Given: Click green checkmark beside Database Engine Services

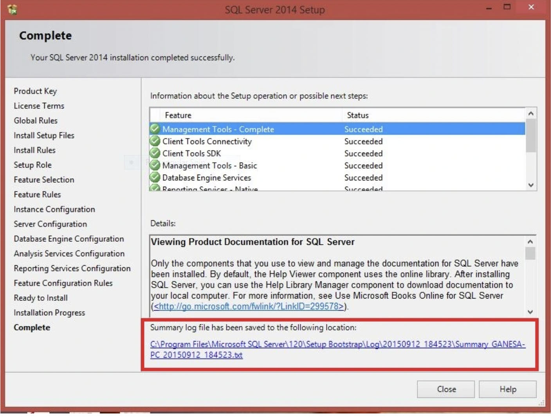Looking at the screenshot, I should [x=155, y=177].
